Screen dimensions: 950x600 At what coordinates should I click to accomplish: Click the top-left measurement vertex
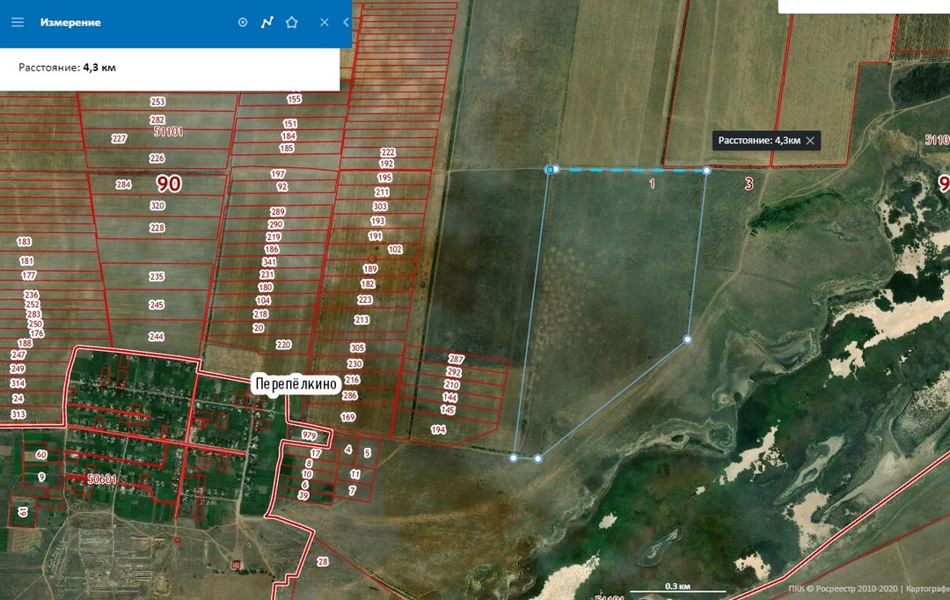click(x=551, y=169)
